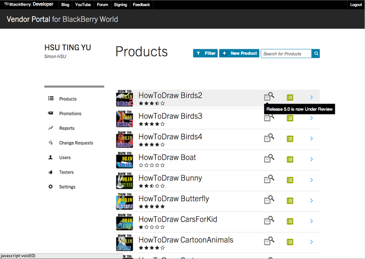This screenshot has width=365, height=259.
Task: Click the HowToDraw Birds3 product title
Action: click(170, 116)
